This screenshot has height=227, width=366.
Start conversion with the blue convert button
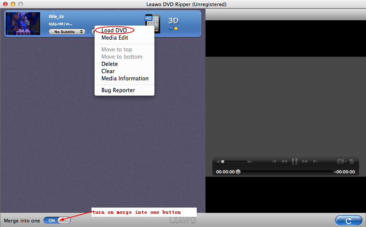pyautogui.click(x=349, y=221)
